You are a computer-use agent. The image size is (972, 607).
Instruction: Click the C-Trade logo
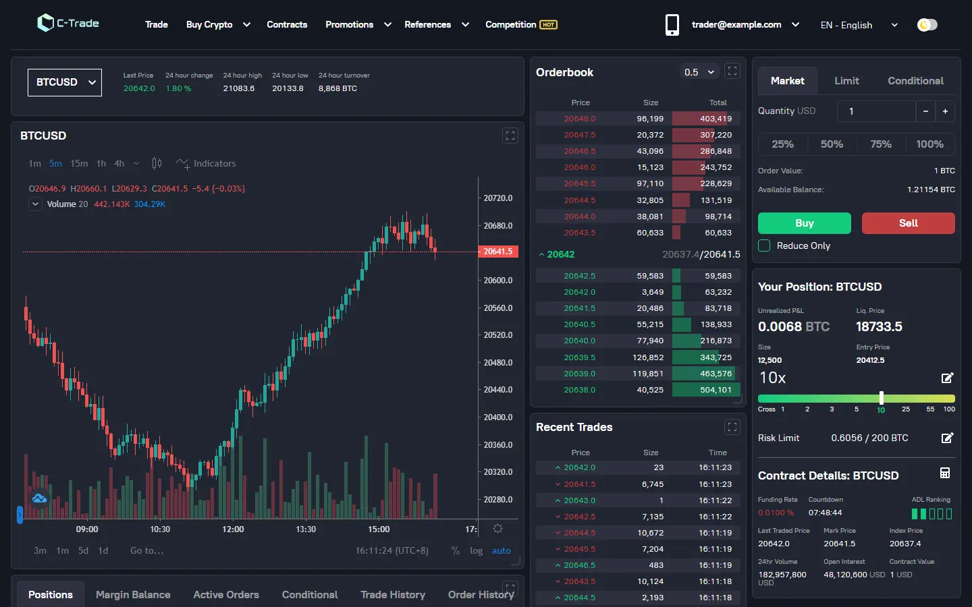coord(68,23)
